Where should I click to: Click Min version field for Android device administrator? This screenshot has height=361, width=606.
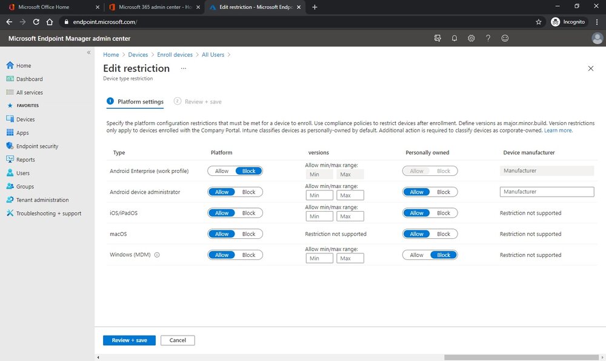pyautogui.click(x=319, y=195)
